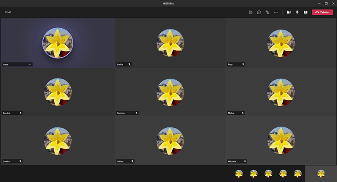Image resolution: width=337 pixels, height=182 pixels.
Task: Click the pin icon beside Szymon
Action: click(x=136, y=113)
